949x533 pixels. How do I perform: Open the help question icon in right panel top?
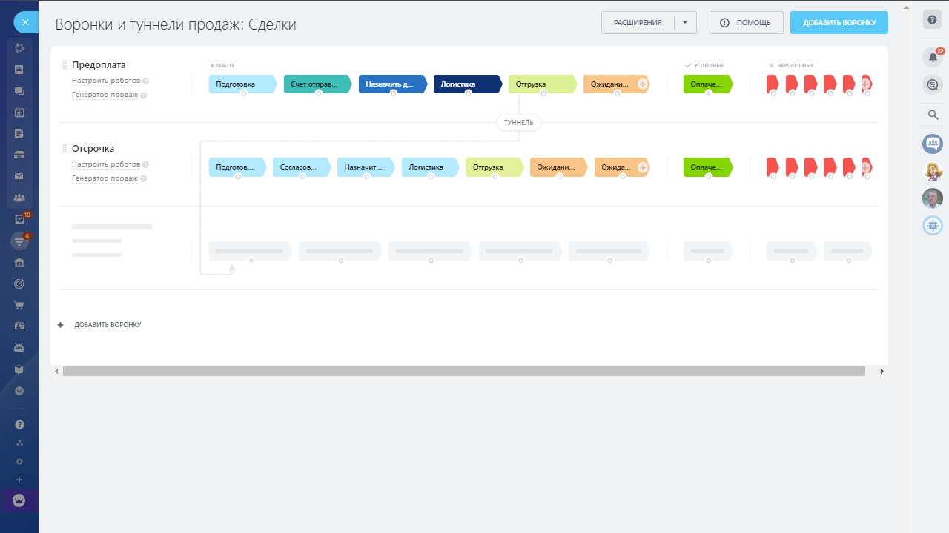(x=933, y=20)
